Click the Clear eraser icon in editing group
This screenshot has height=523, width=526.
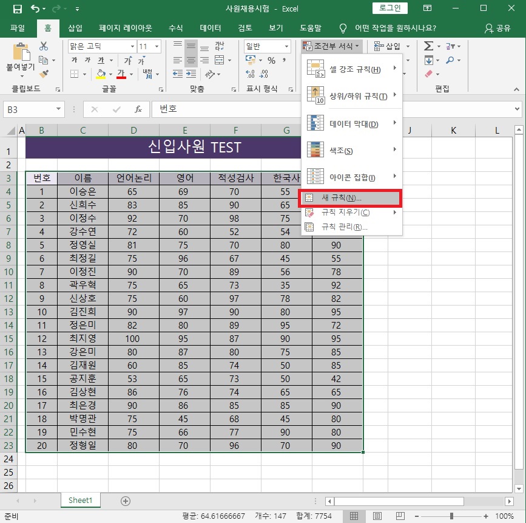[429, 74]
